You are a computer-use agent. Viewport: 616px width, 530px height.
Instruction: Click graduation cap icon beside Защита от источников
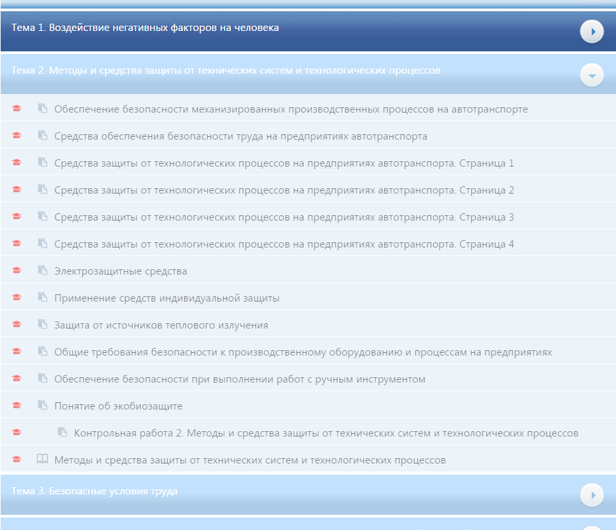click(x=16, y=324)
